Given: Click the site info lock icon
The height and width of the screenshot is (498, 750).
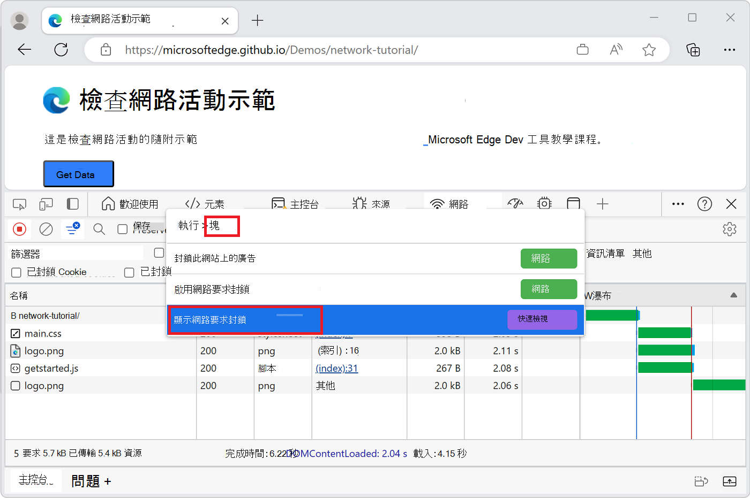Looking at the screenshot, I should pos(106,50).
